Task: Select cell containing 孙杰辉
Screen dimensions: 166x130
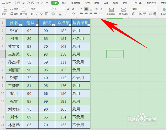Action: point(14,62)
